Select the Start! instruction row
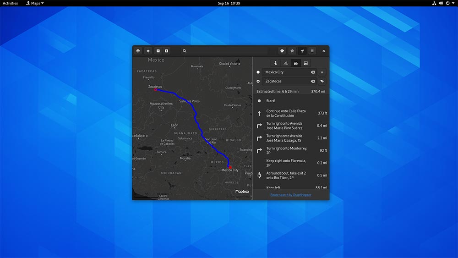Viewport: 458px width, 258px height. click(x=291, y=101)
